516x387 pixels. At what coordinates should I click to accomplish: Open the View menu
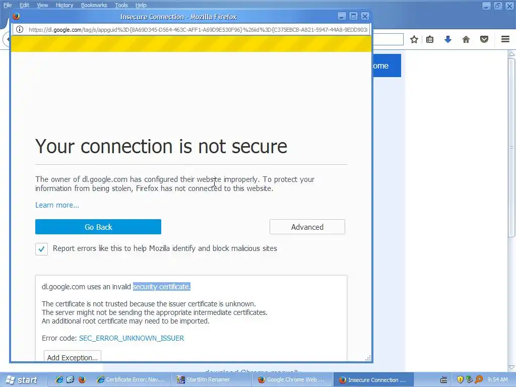coord(42,5)
